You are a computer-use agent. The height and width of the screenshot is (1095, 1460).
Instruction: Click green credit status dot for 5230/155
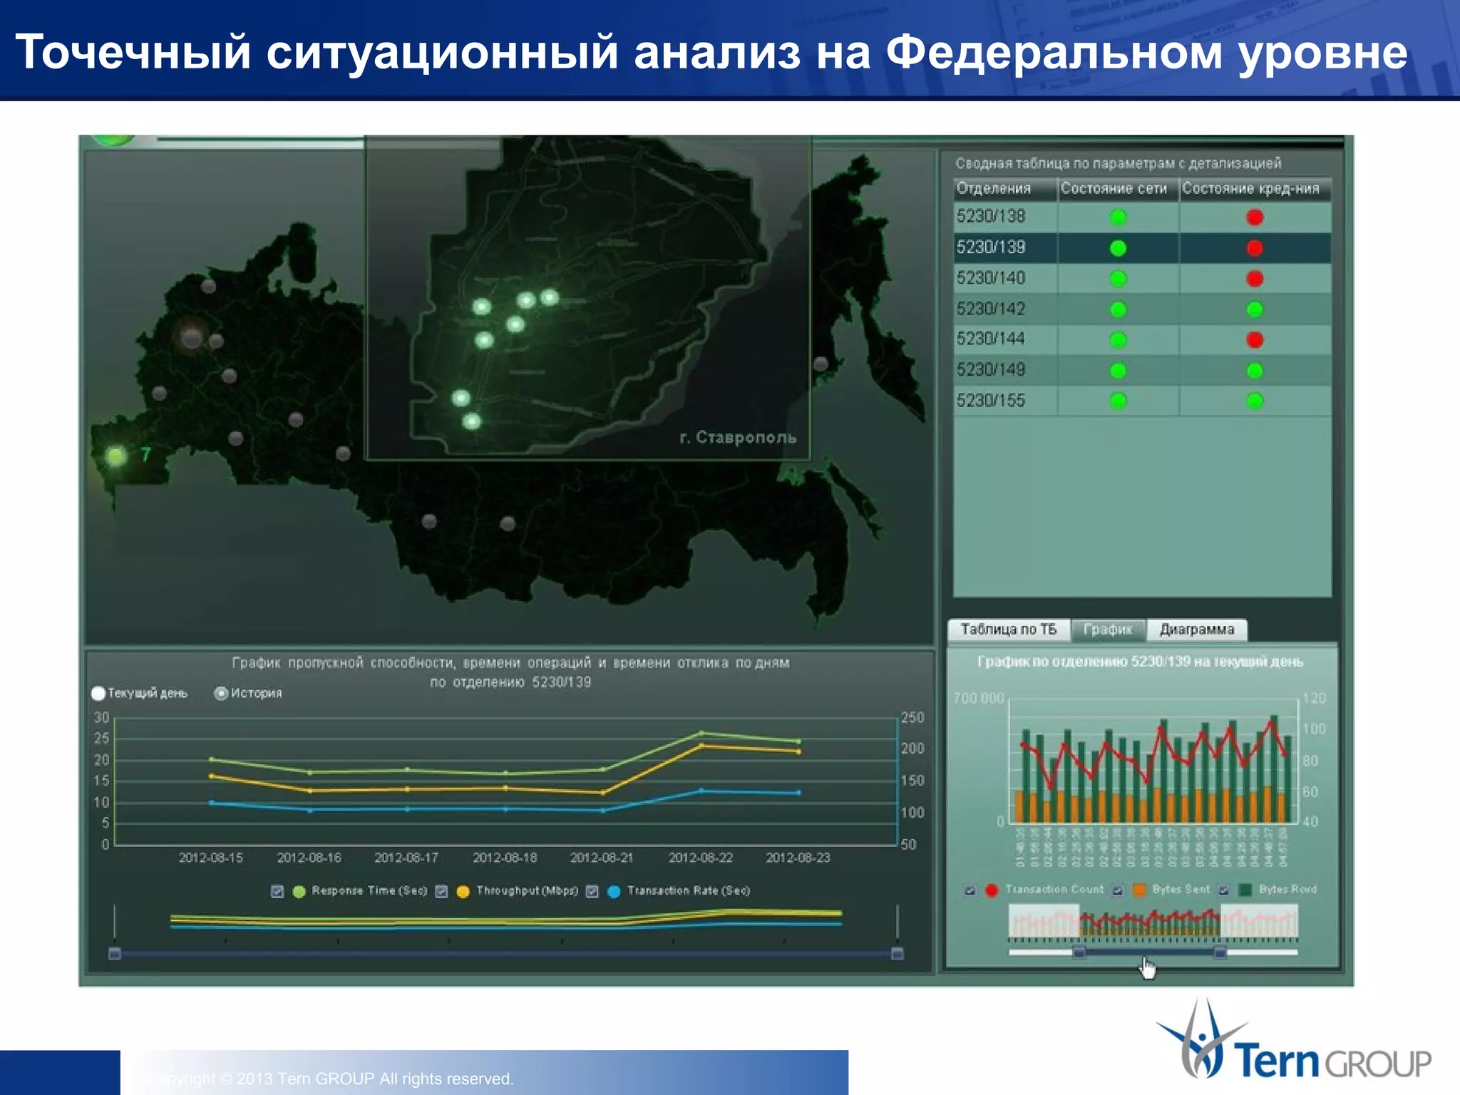pyautogui.click(x=1255, y=401)
